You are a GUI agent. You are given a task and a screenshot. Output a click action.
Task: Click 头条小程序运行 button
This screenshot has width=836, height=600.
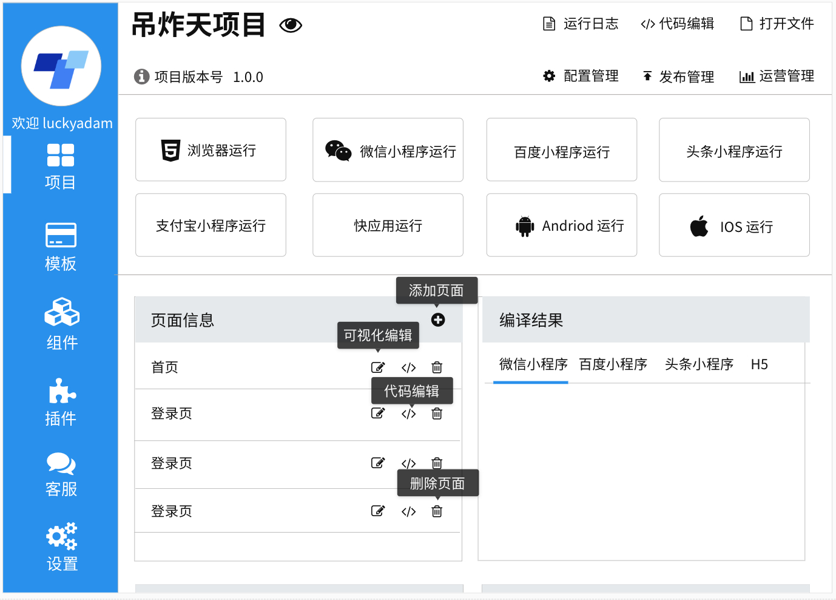734,150
